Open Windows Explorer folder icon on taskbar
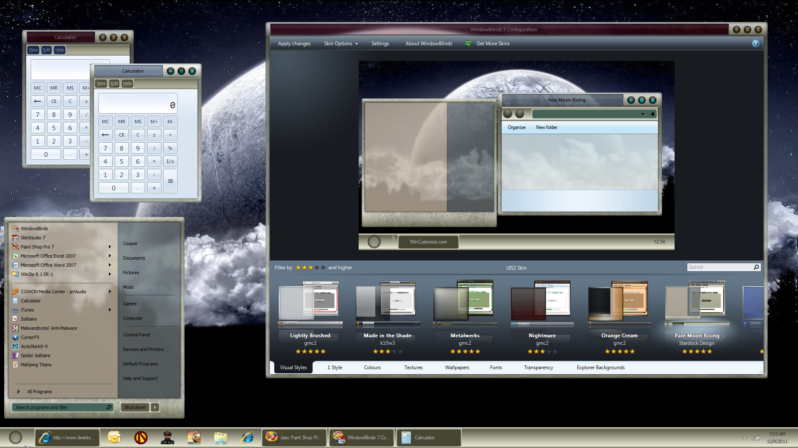798x448 pixels. tap(221, 438)
